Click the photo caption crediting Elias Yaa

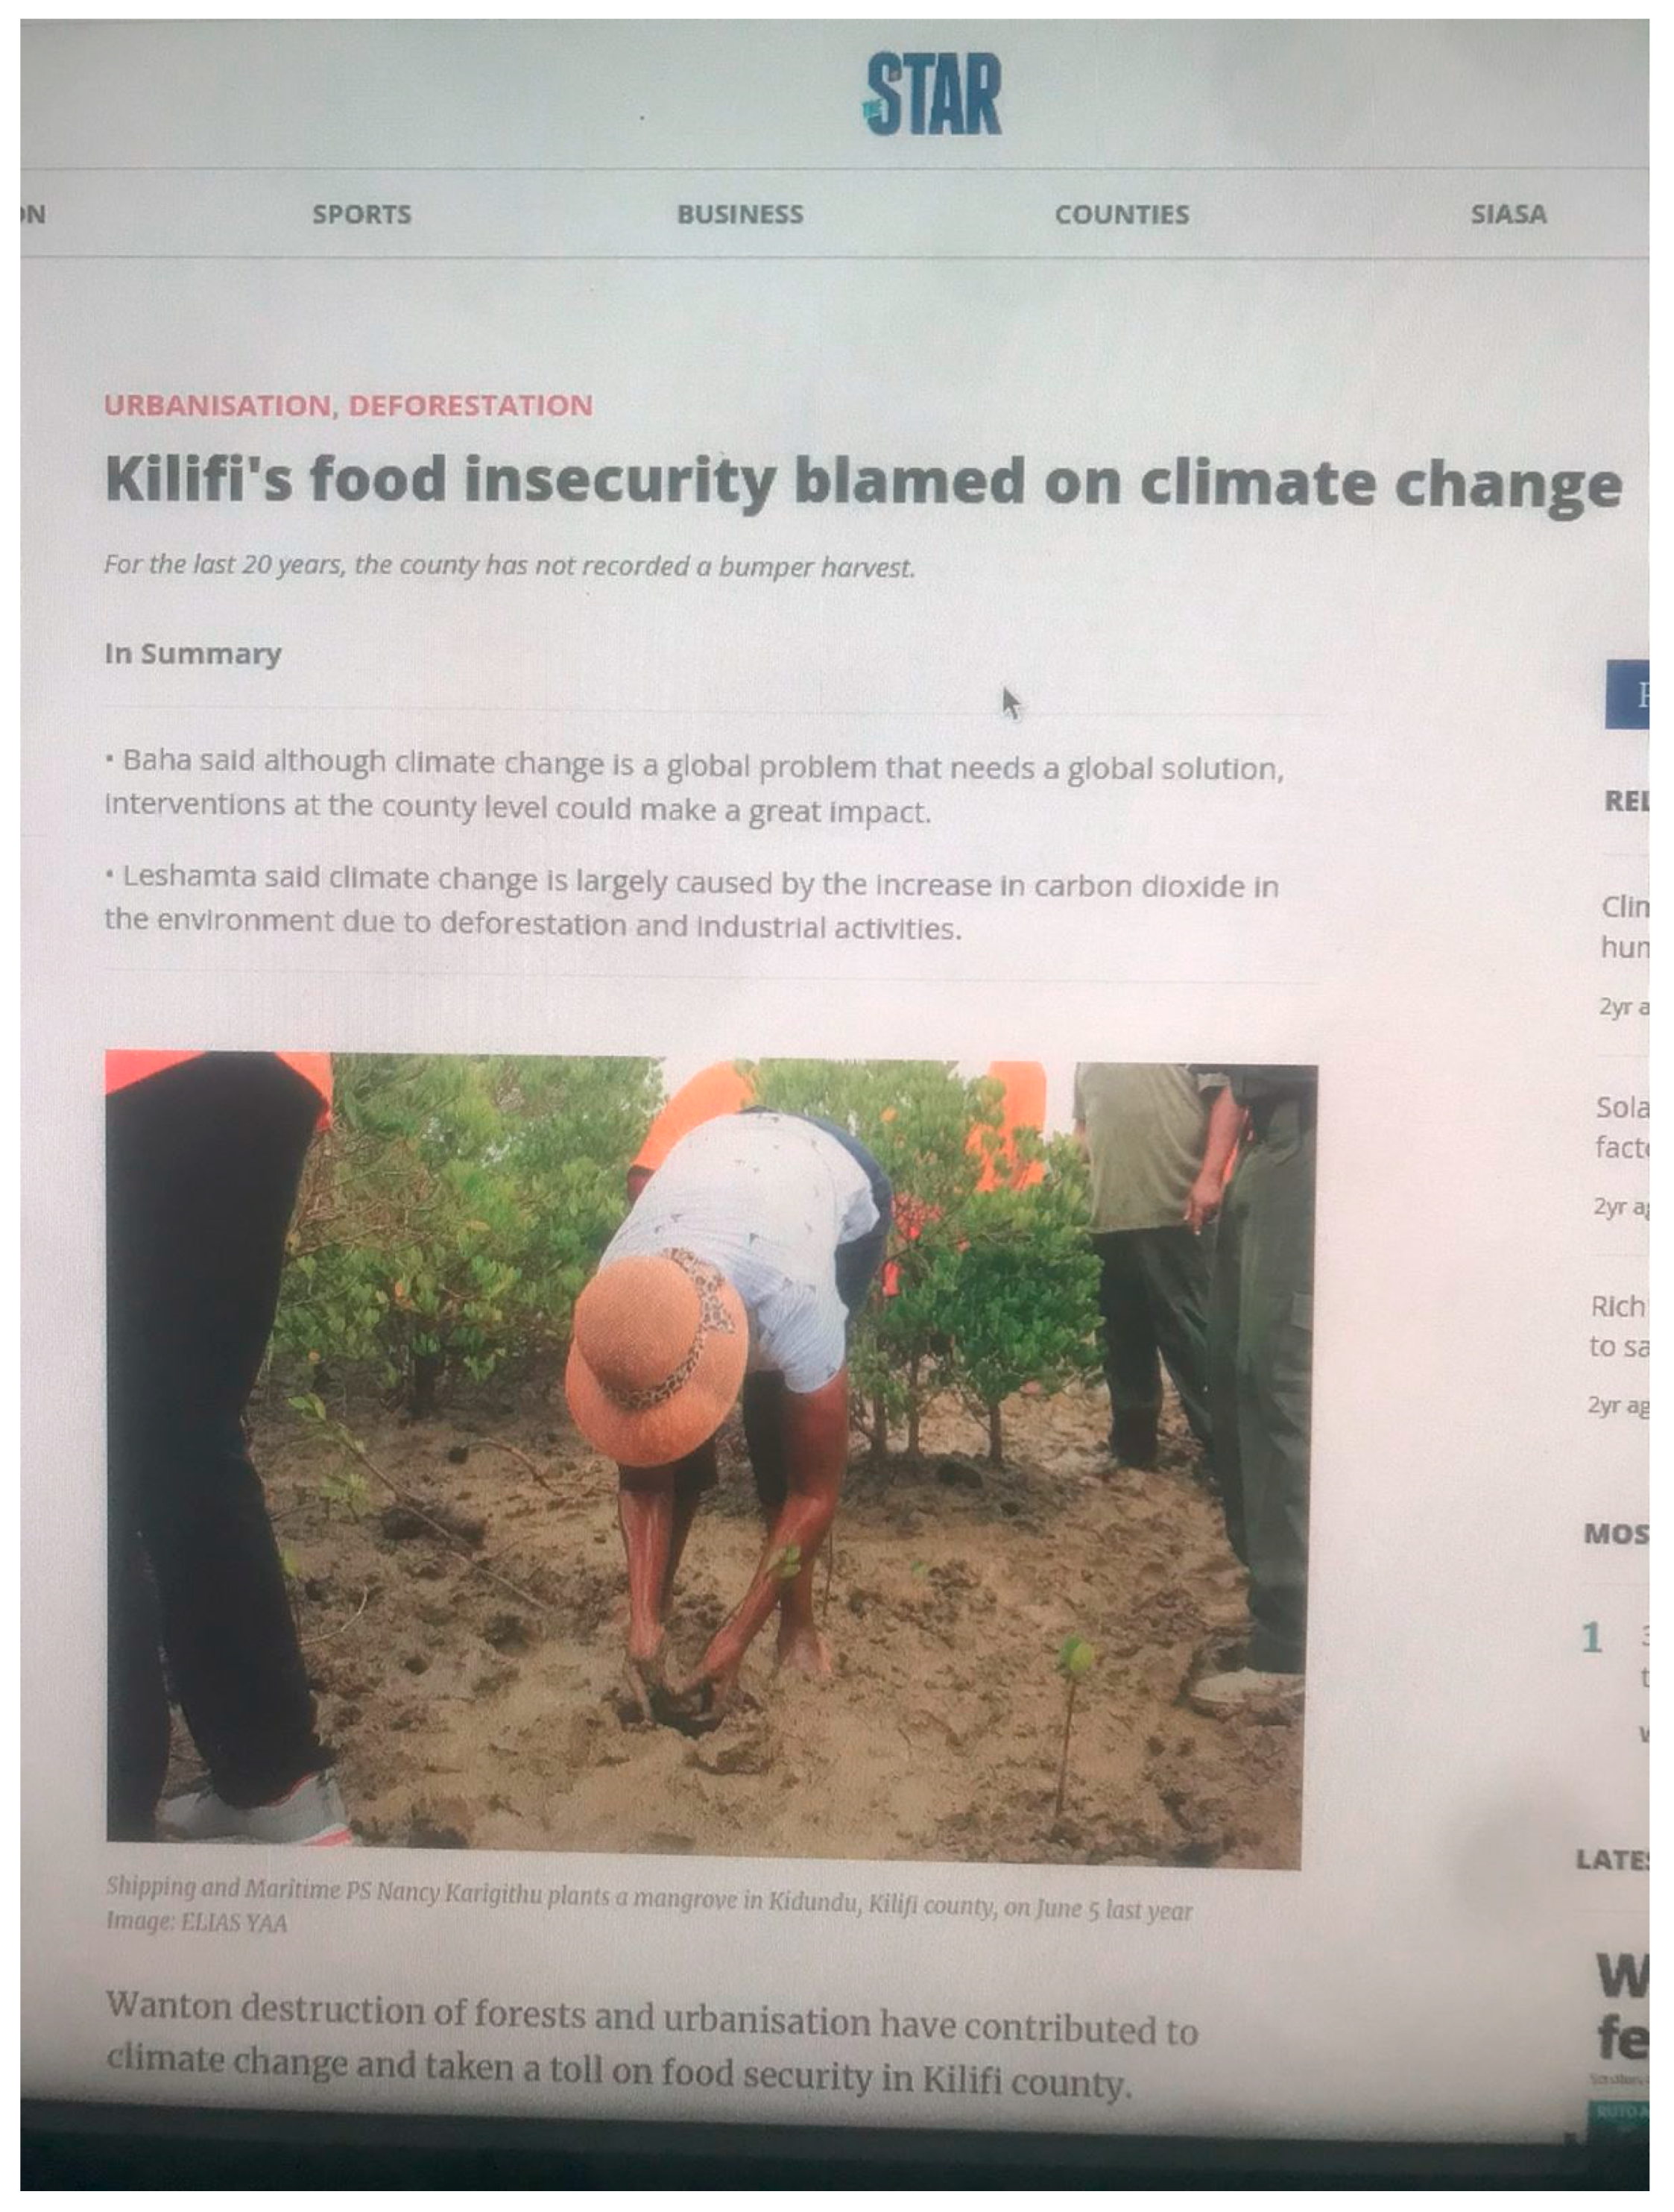649,1905
